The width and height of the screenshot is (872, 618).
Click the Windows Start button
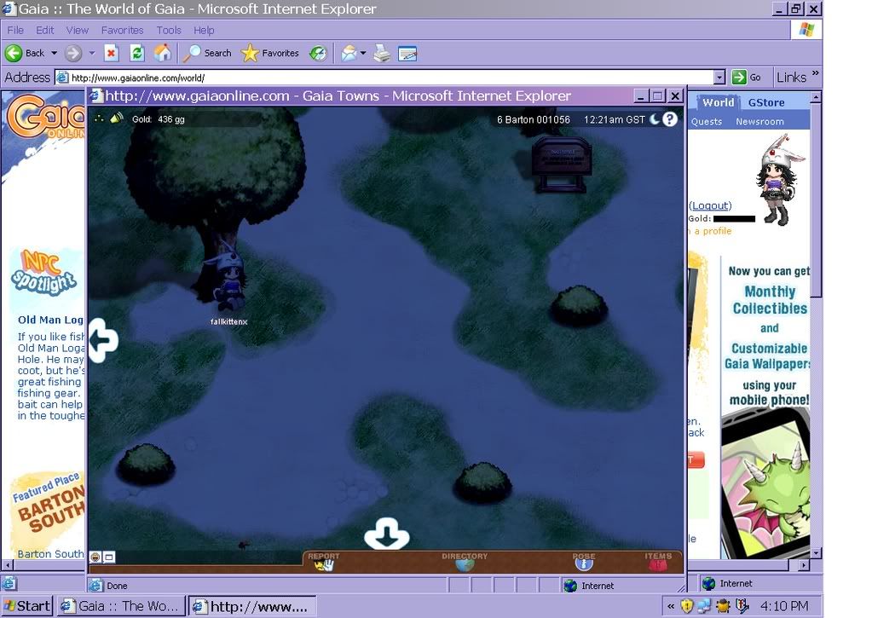click(27, 606)
